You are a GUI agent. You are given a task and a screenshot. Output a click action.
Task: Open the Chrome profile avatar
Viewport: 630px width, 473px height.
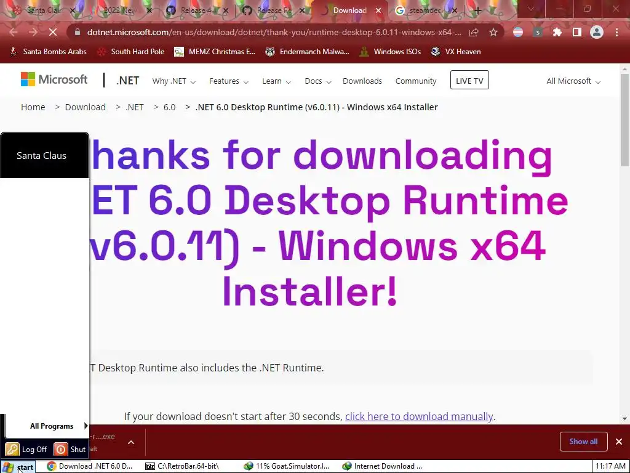[597, 32]
